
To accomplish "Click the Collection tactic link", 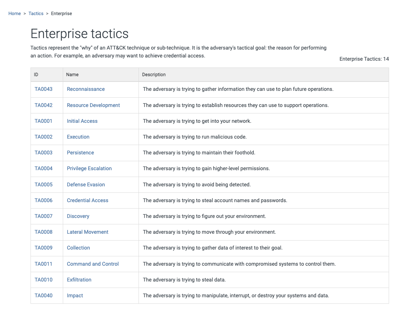I will pyautogui.click(x=78, y=248).
